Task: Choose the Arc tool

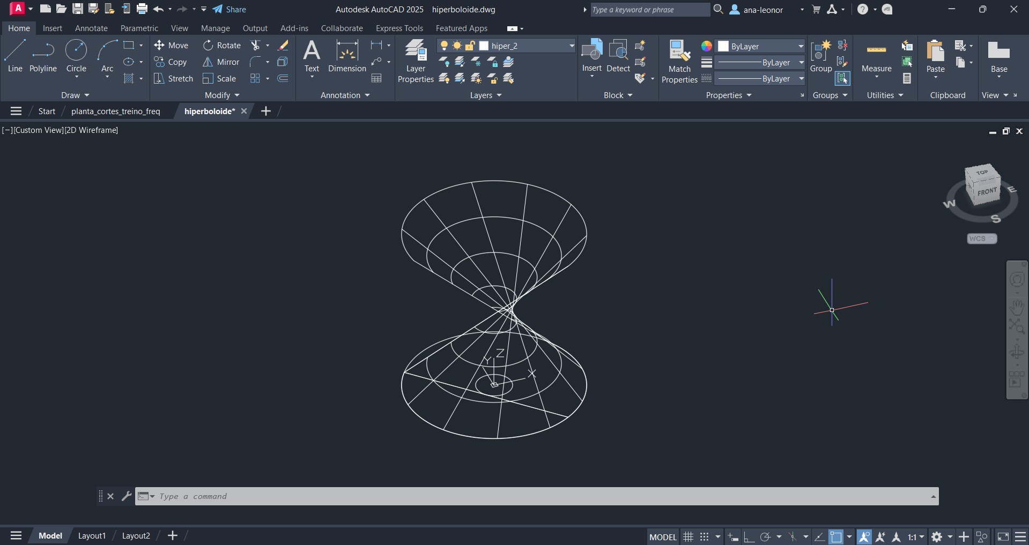Action: point(107,56)
